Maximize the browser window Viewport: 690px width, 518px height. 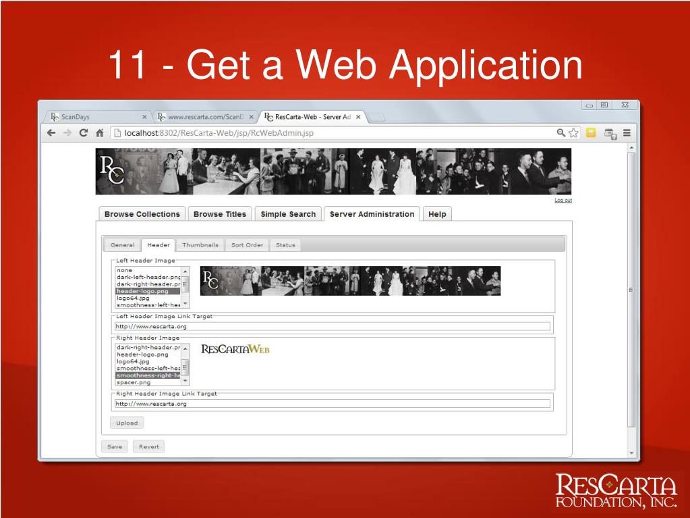(604, 105)
